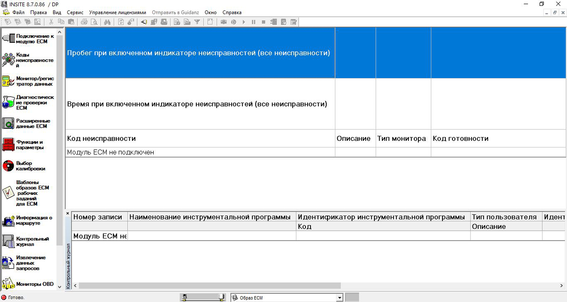This screenshot has width=567, height=302.
Task: Close the Контрольный журнал bottom panel
Action: point(67,213)
